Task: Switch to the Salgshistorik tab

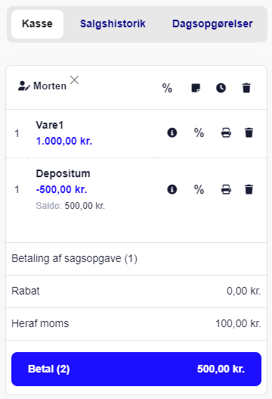Action: coord(113,24)
